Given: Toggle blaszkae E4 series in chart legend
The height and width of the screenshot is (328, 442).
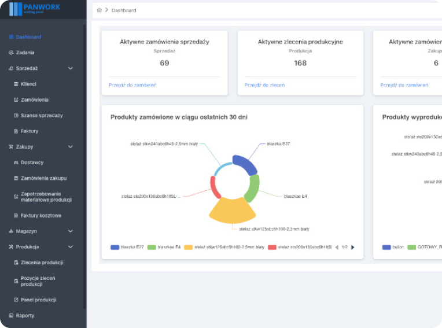Looking at the screenshot, I should coord(164,247).
